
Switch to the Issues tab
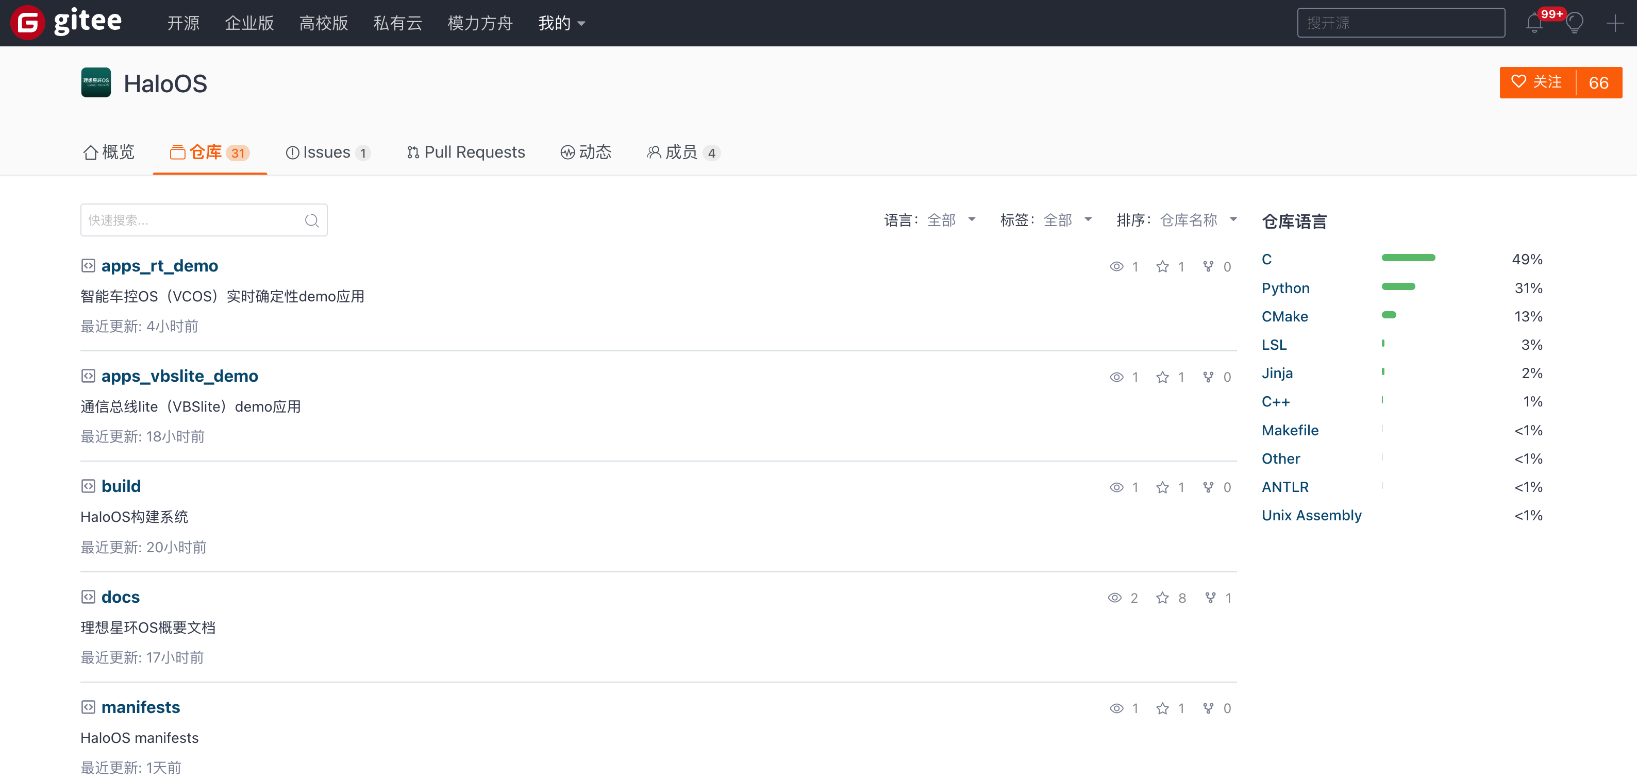[327, 152]
